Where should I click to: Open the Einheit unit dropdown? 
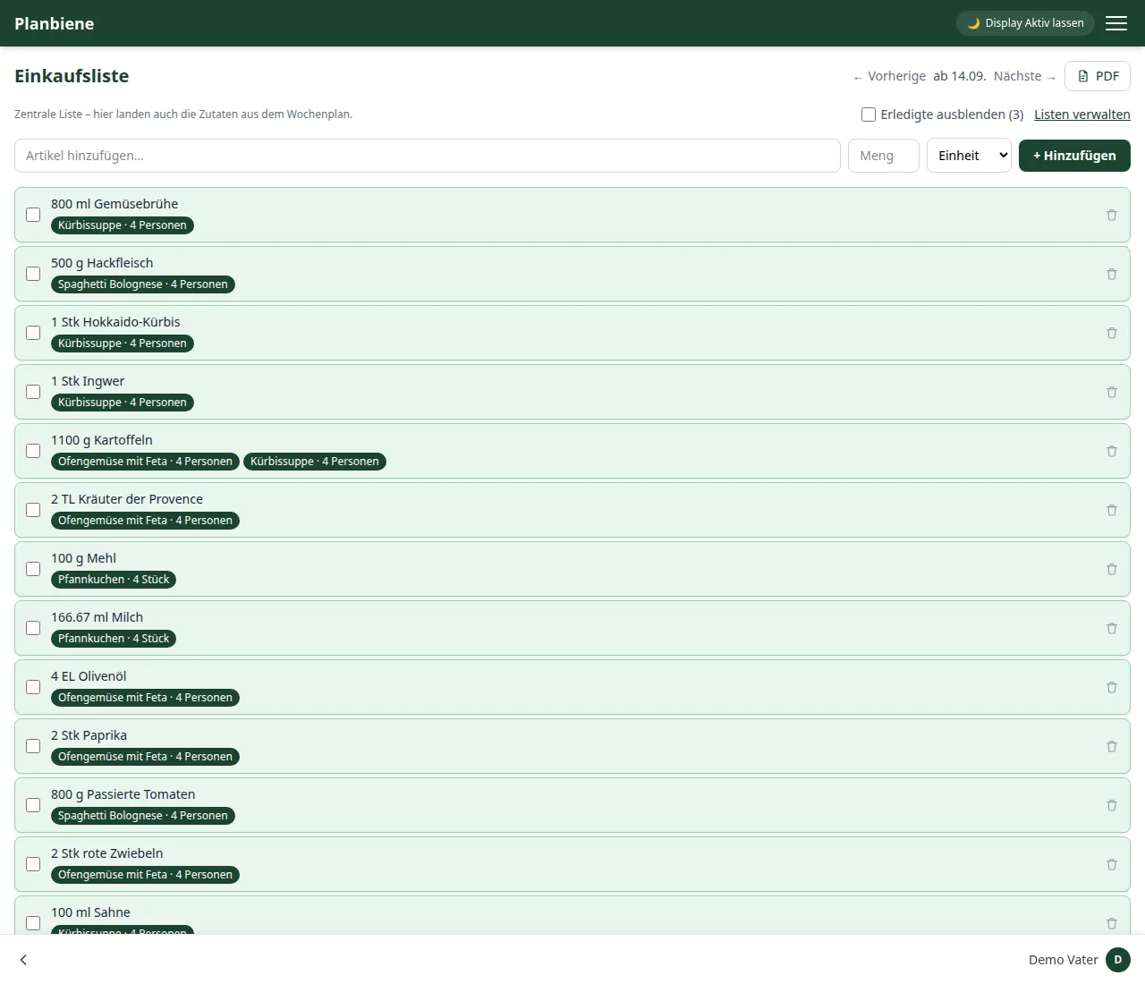pos(969,156)
